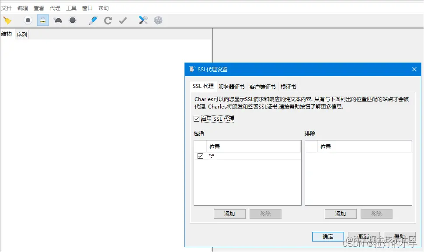Open Tools via the wrench and screwdriver icon

point(142,20)
